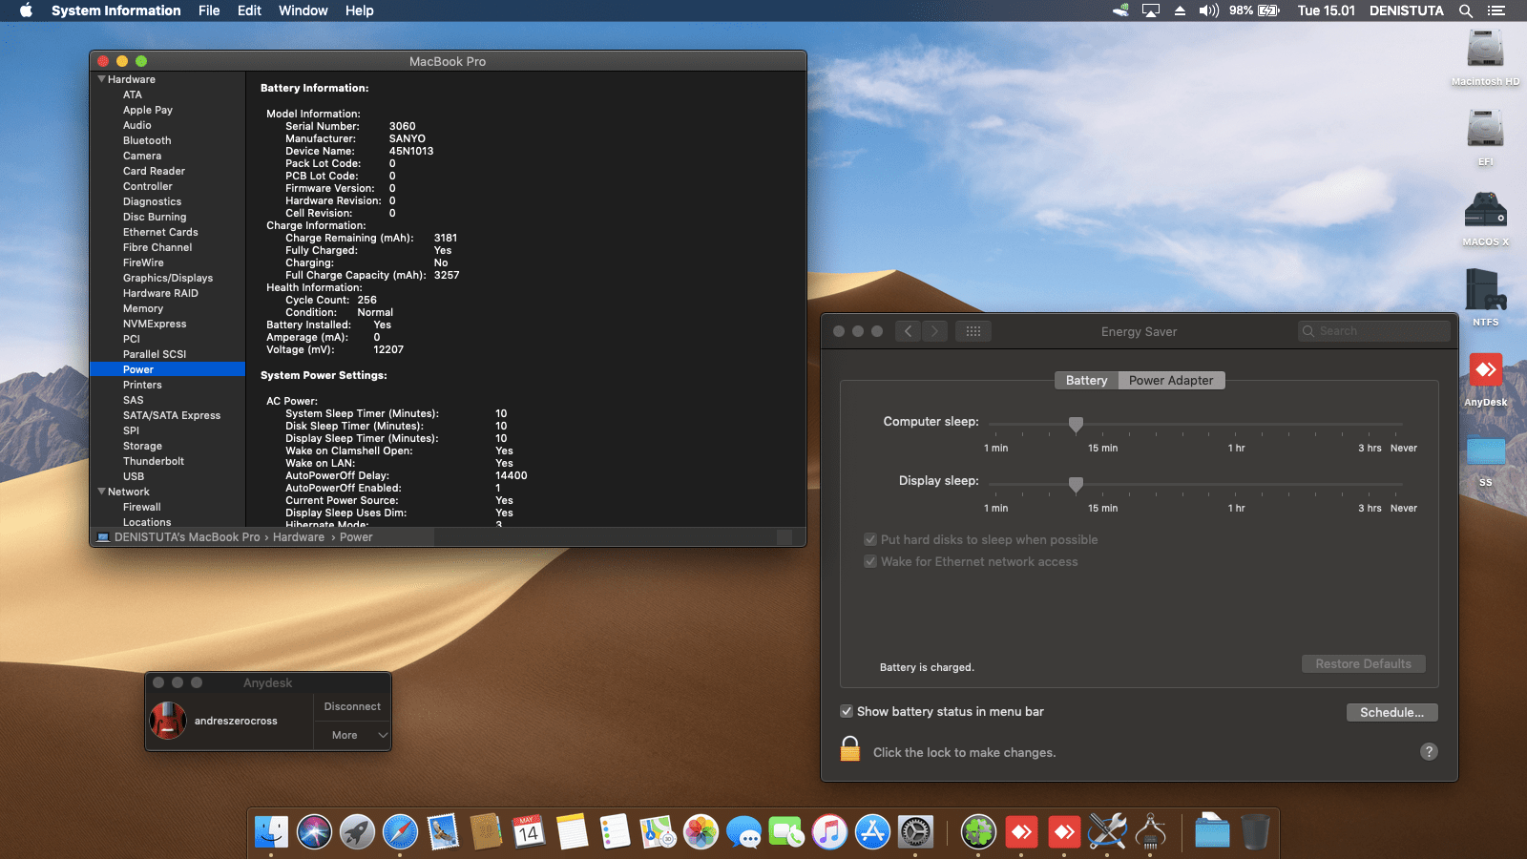Open System Preferences gear in Dock

point(915,832)
